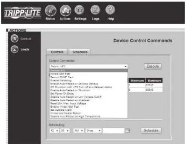The image size is (185, 144).
Task: Select highlighted Reboot UPS list entry
Action: click(x=88, y=71)
